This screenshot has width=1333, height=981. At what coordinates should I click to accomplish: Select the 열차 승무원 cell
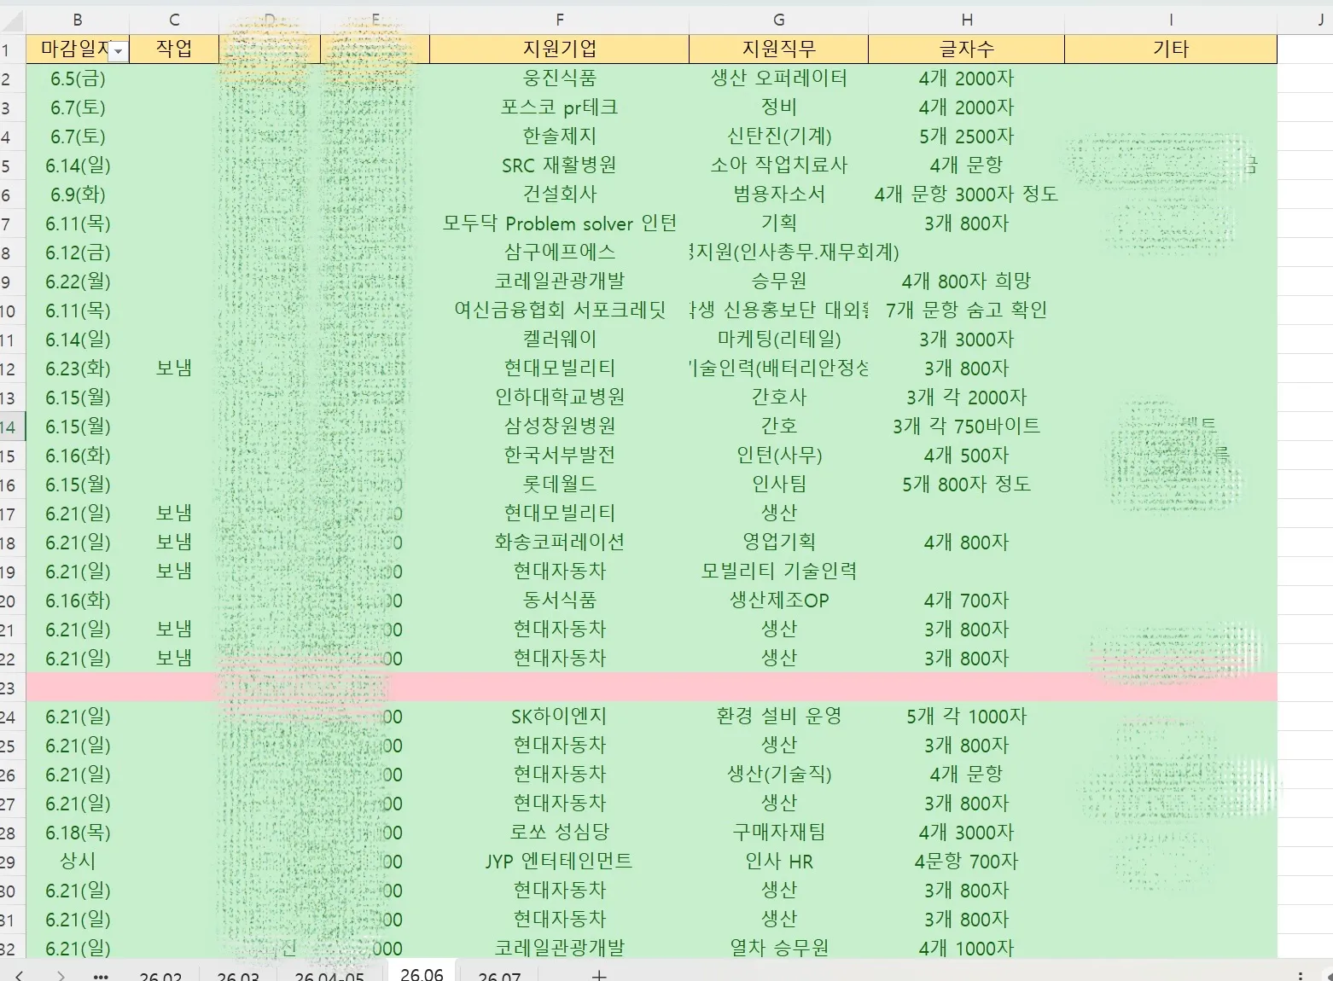click(x=778, y=949)
